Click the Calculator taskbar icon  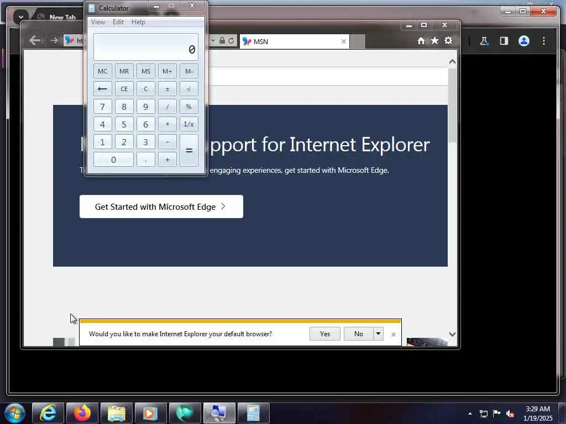point(253,413)
